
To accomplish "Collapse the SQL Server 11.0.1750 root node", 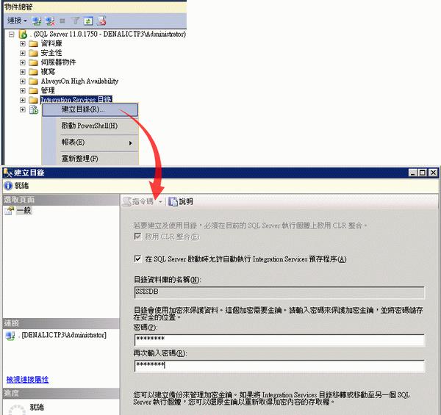I will click(x=11, y=35).
